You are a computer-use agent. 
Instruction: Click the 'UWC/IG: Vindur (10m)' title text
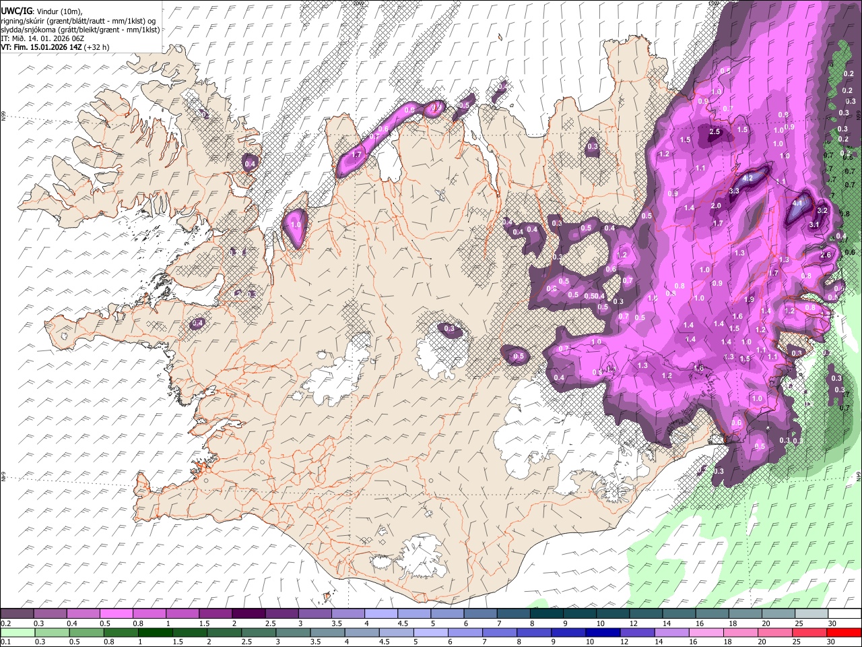point(41,11)
